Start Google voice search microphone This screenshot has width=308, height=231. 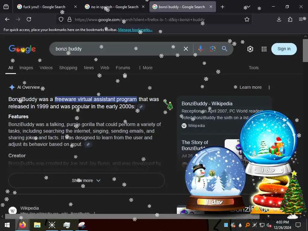click(x=200, y=49)
